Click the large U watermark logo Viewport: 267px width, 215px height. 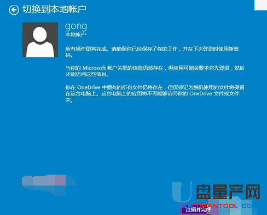(x=182, y=192)
